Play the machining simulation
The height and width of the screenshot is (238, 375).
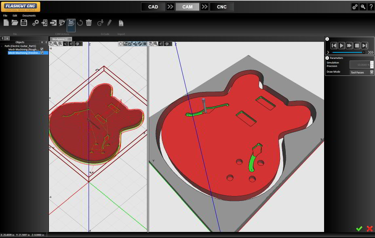tap(341, 45)
